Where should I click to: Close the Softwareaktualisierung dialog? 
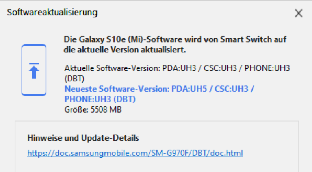[299, 13]
